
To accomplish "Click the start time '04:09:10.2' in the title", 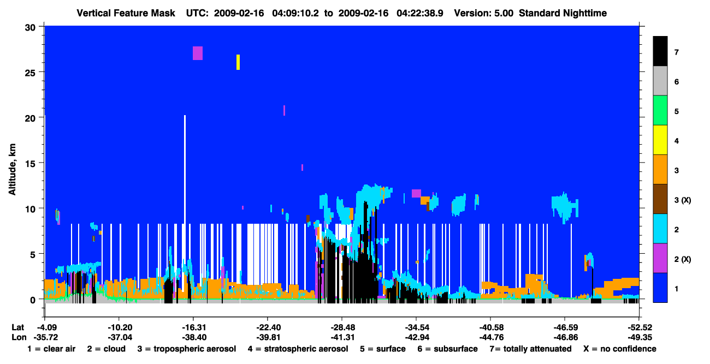I will pyautogui.click(x=296, y=13).
